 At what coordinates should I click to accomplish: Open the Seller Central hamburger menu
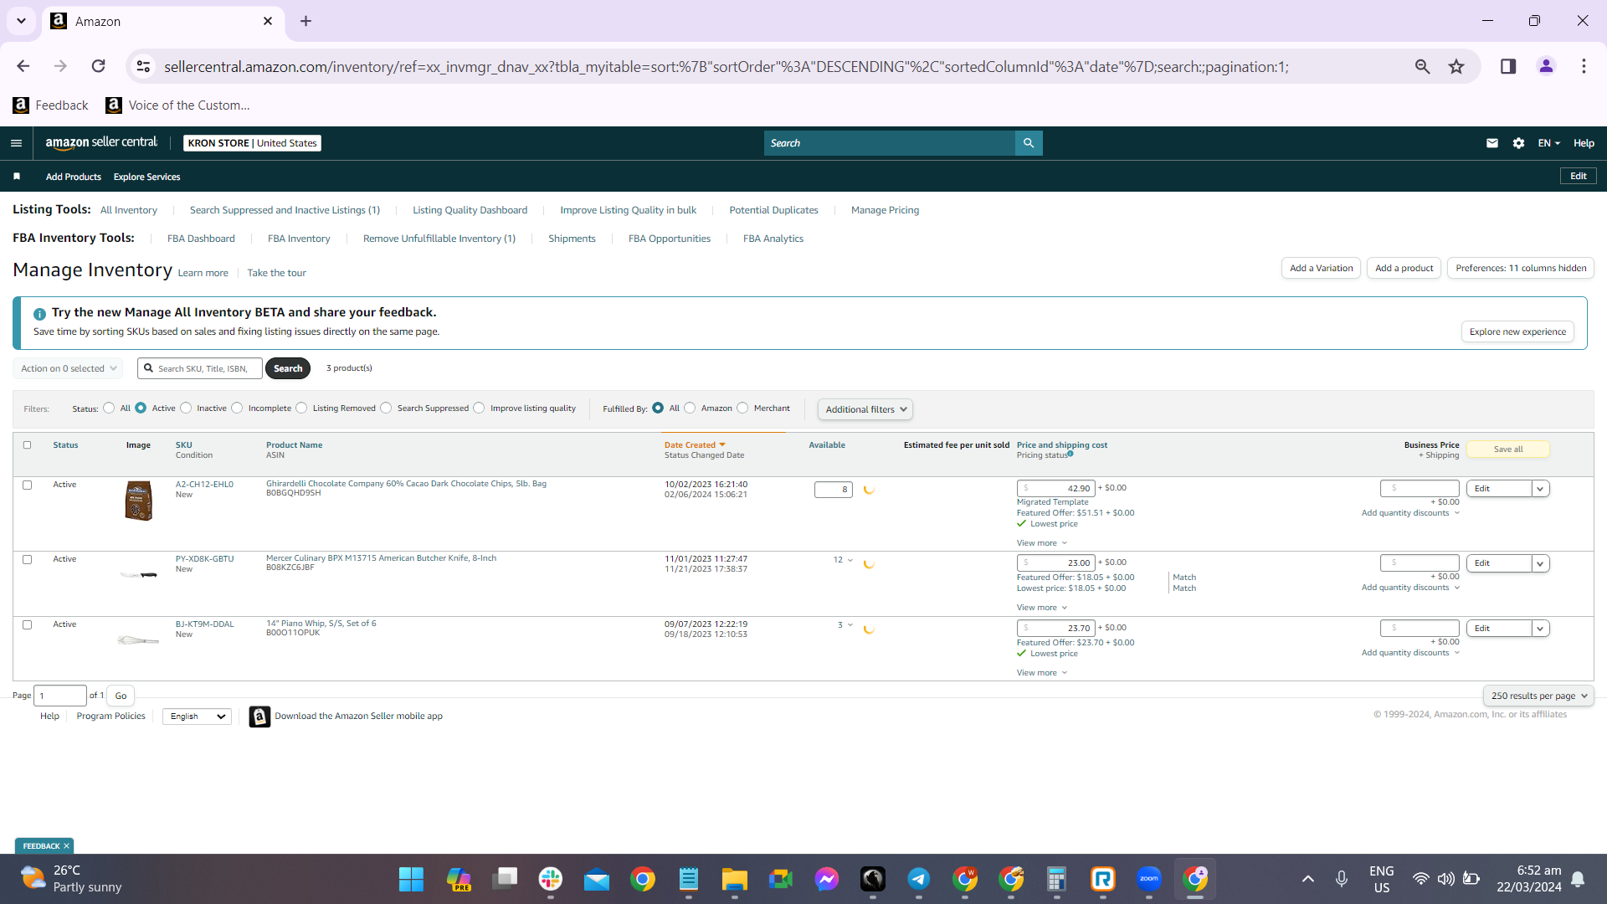point(16,143)
